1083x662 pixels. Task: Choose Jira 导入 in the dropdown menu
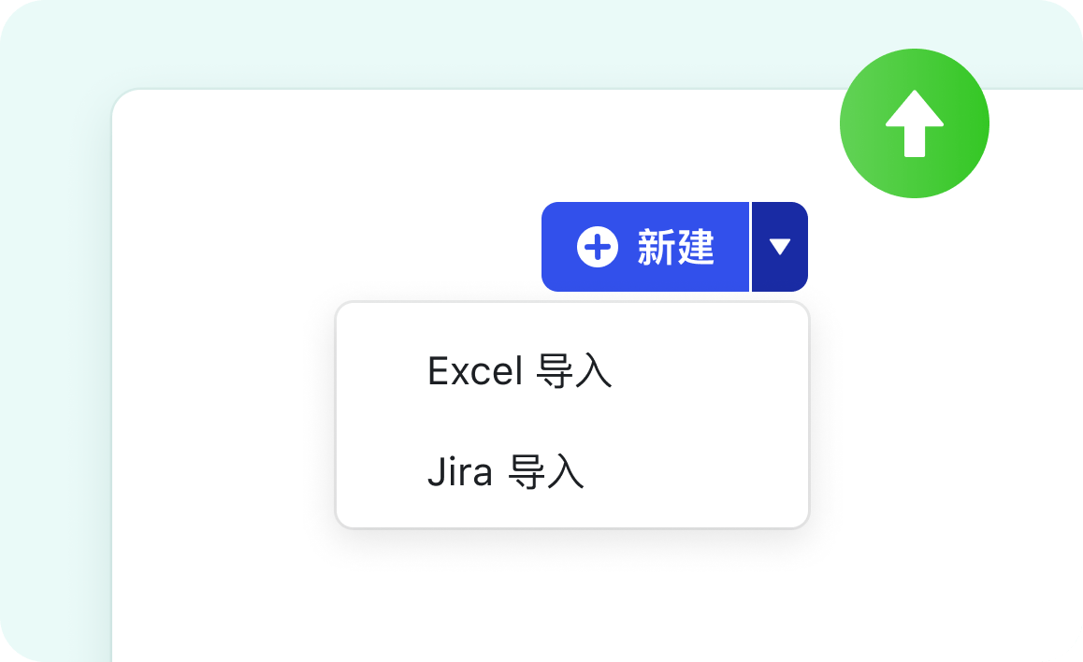tap(506, 473)
